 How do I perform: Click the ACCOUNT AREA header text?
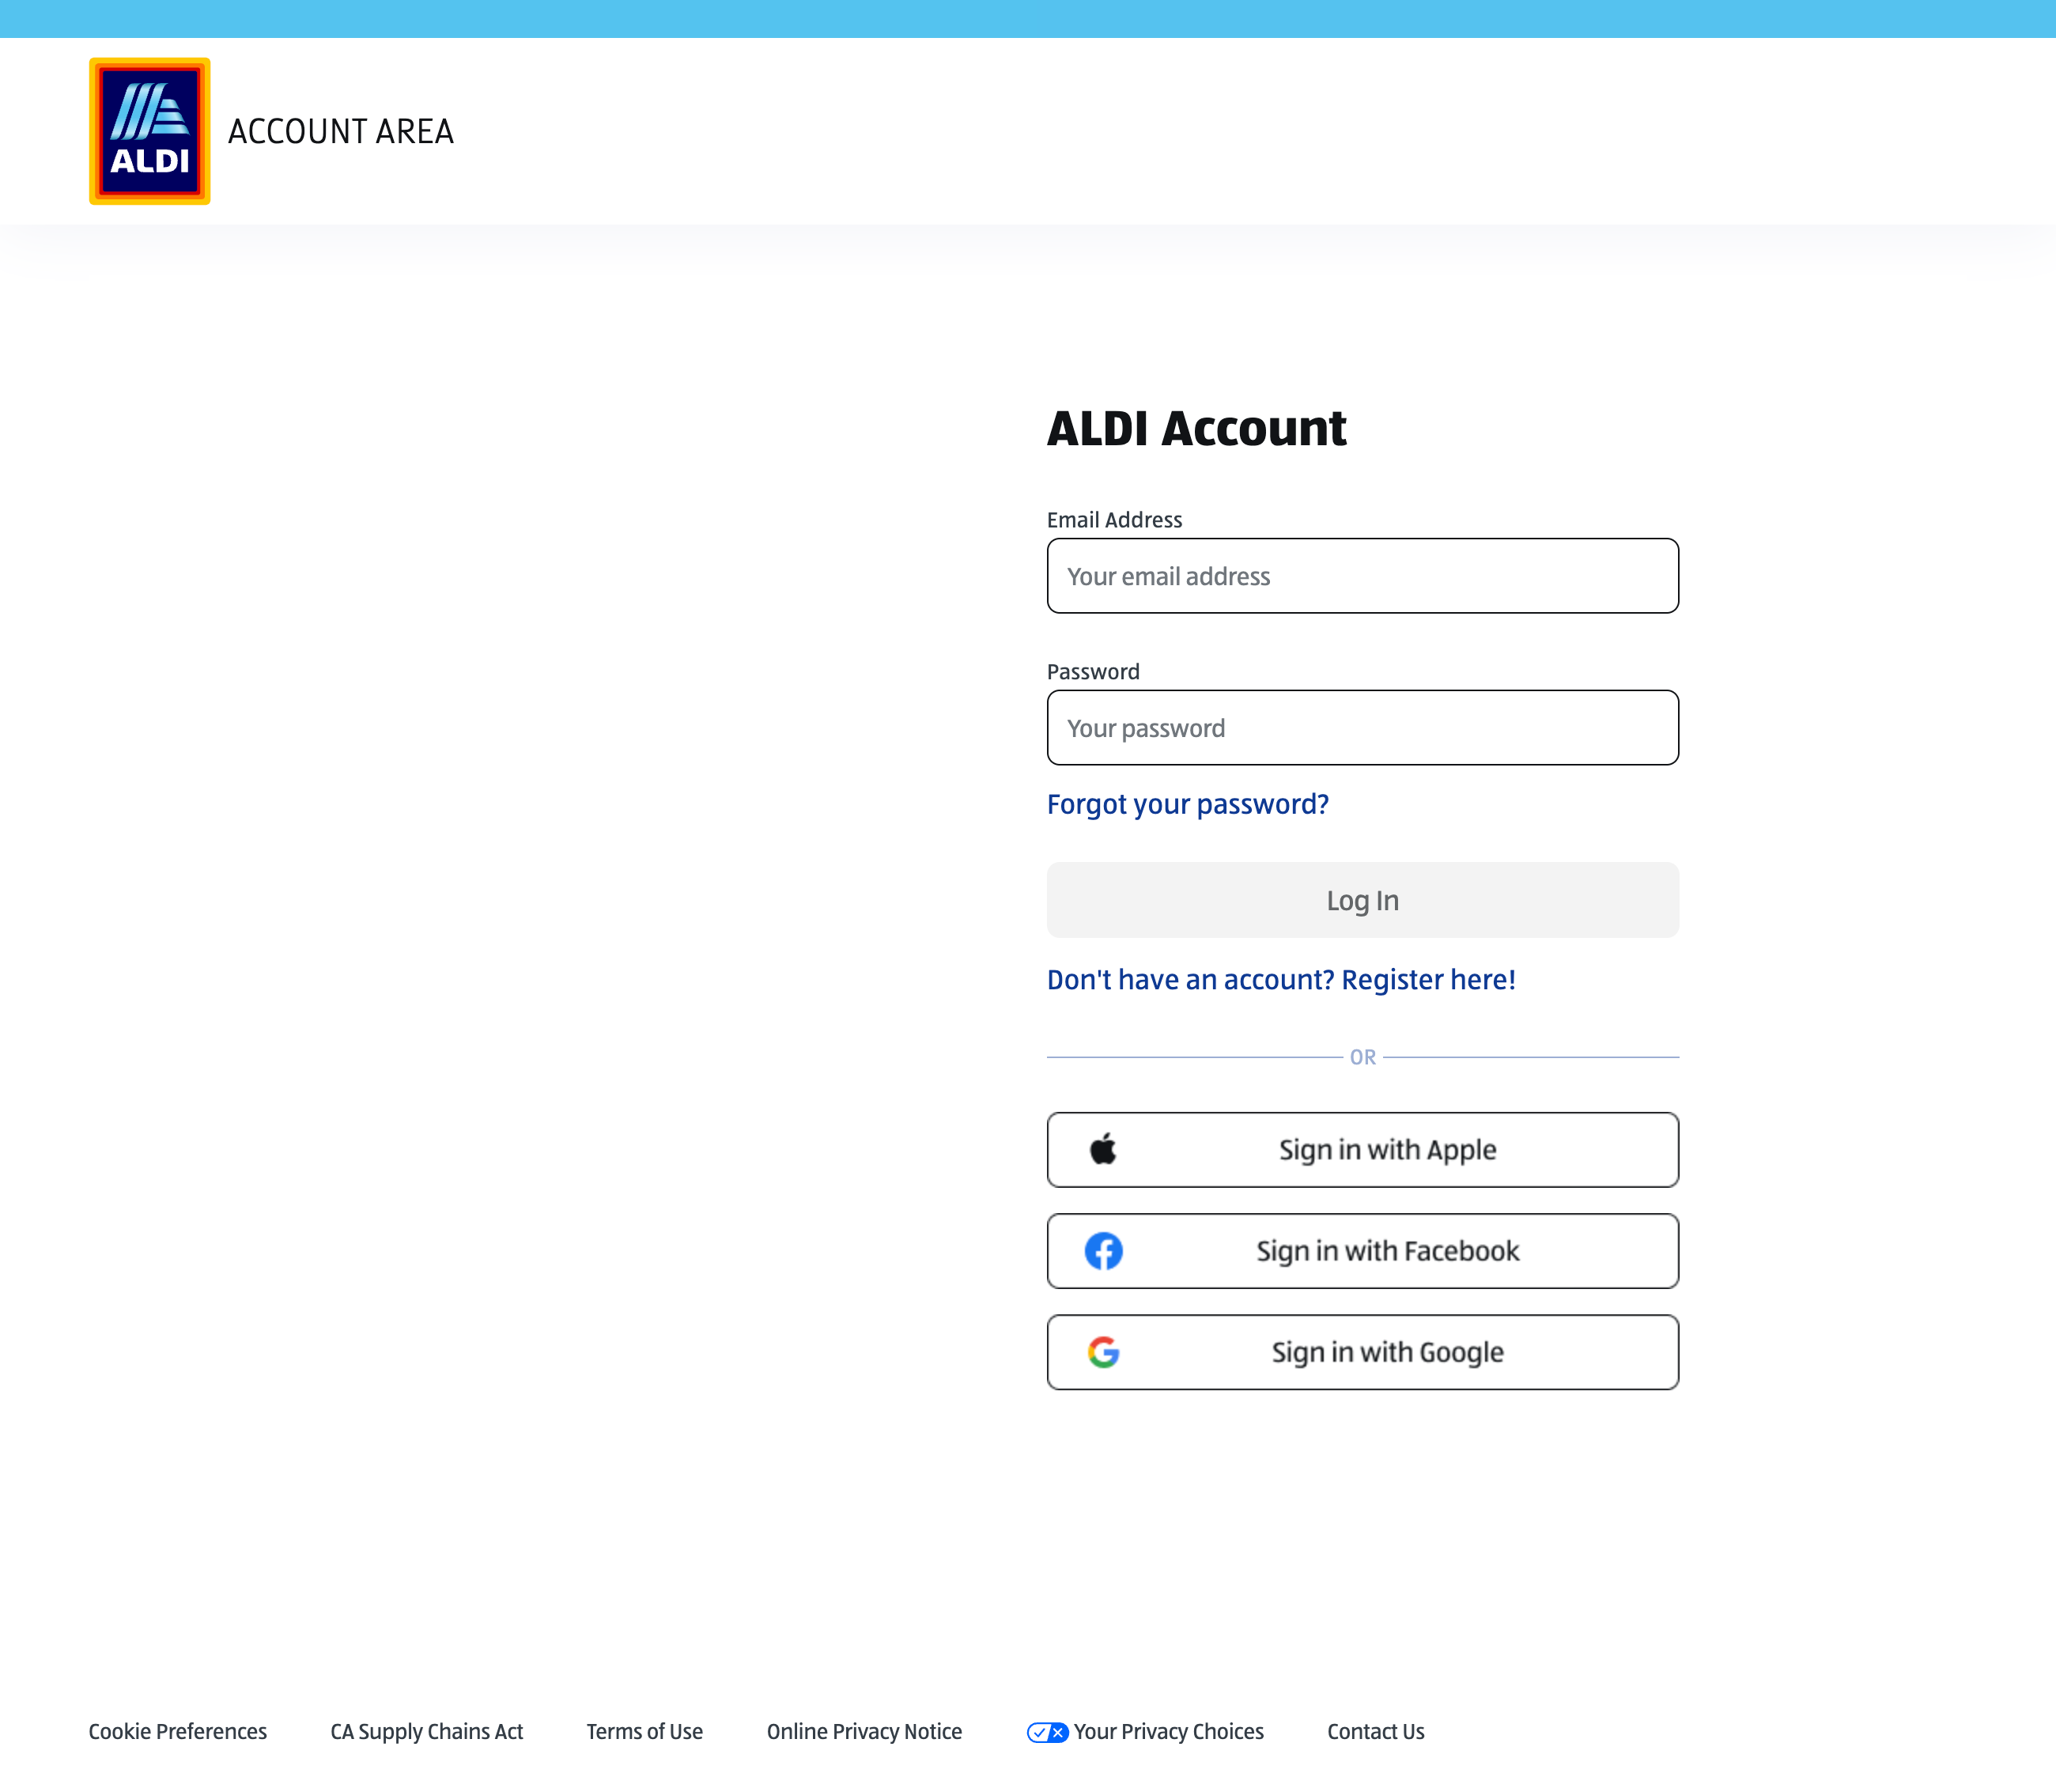(341, 131)
